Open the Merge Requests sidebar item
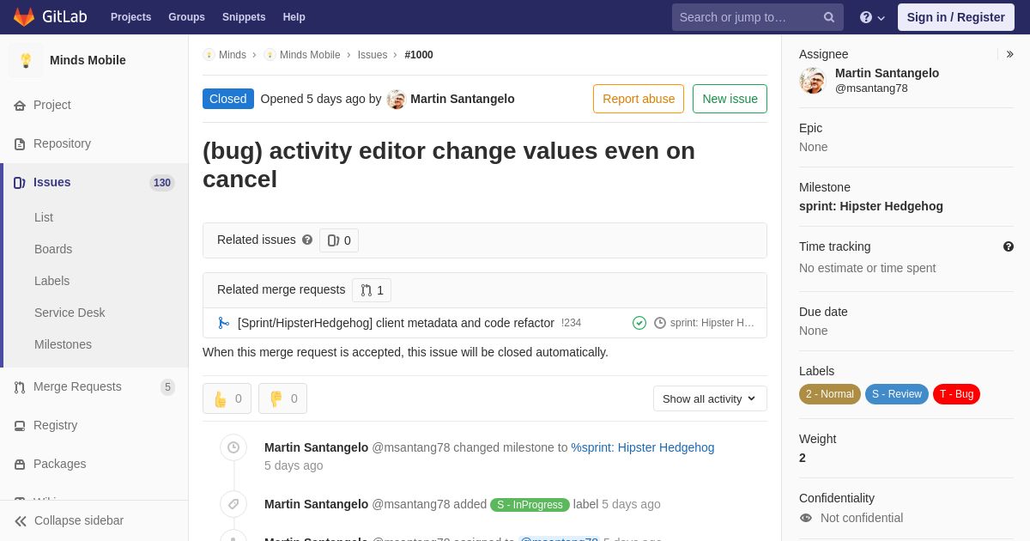The height and width of the screenshot is (541, 1030). click(77, 386)
